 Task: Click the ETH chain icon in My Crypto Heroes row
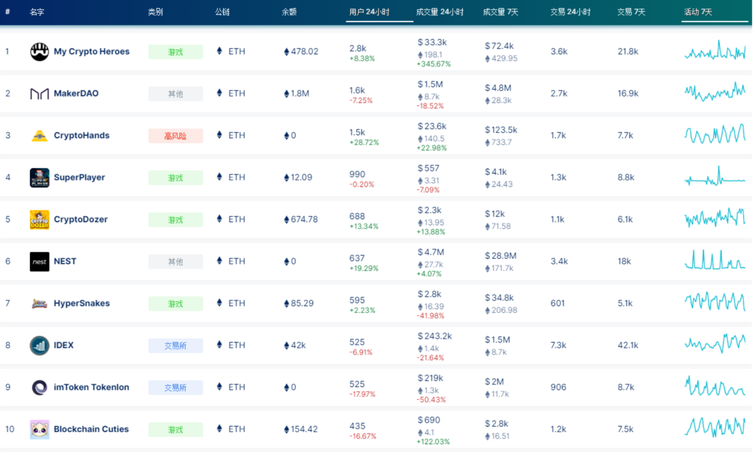(219, 51)
